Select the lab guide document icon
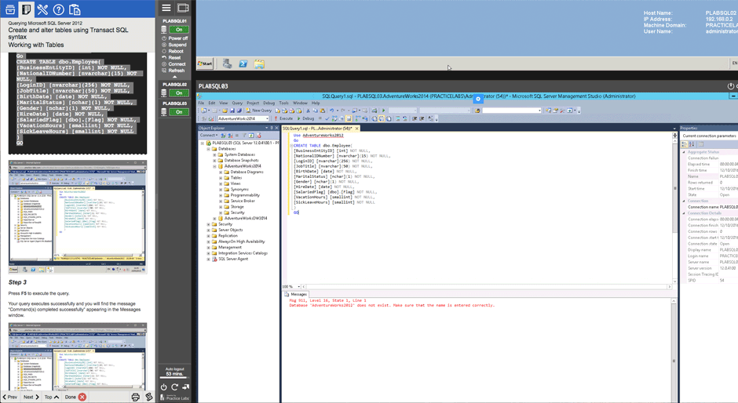 [26, 9]
